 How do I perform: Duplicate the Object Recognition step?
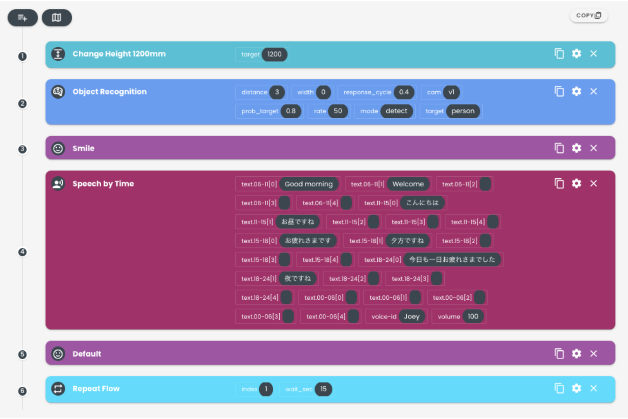click(559, 92)
